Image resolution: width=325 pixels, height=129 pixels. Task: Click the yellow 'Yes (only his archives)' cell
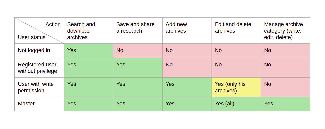236,87
